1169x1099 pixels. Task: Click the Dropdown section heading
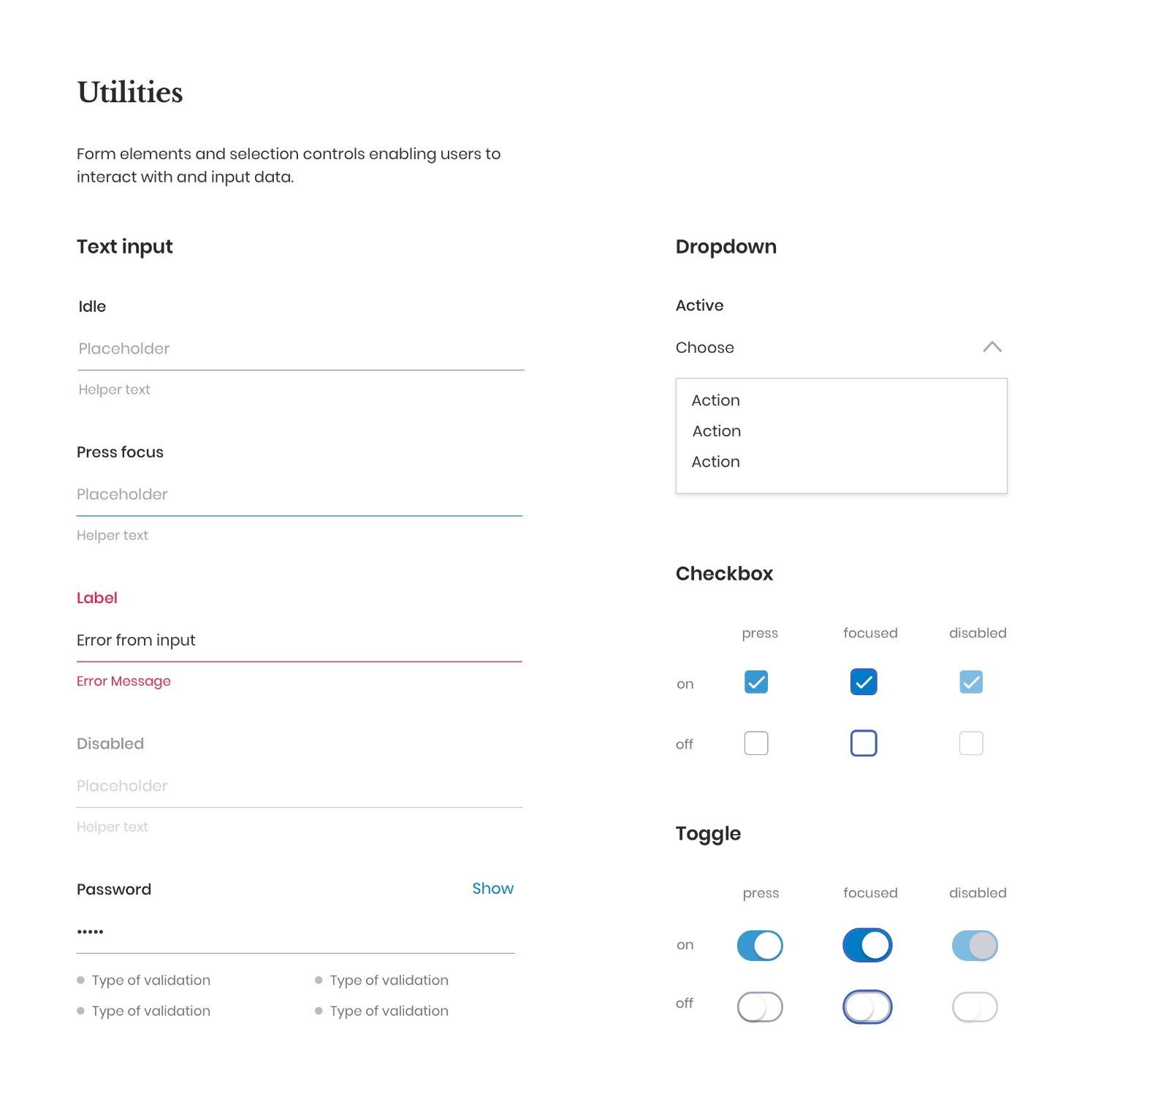(726, 247)
